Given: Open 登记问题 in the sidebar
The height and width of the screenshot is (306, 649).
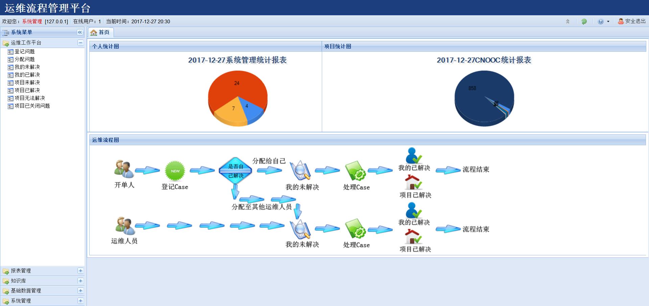Looking at the screenshot, I should pos(24,52).
